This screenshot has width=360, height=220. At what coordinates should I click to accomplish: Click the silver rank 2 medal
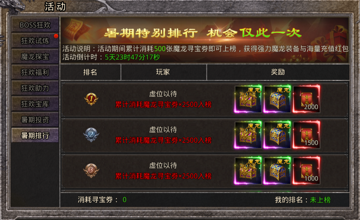pos(91,135)
